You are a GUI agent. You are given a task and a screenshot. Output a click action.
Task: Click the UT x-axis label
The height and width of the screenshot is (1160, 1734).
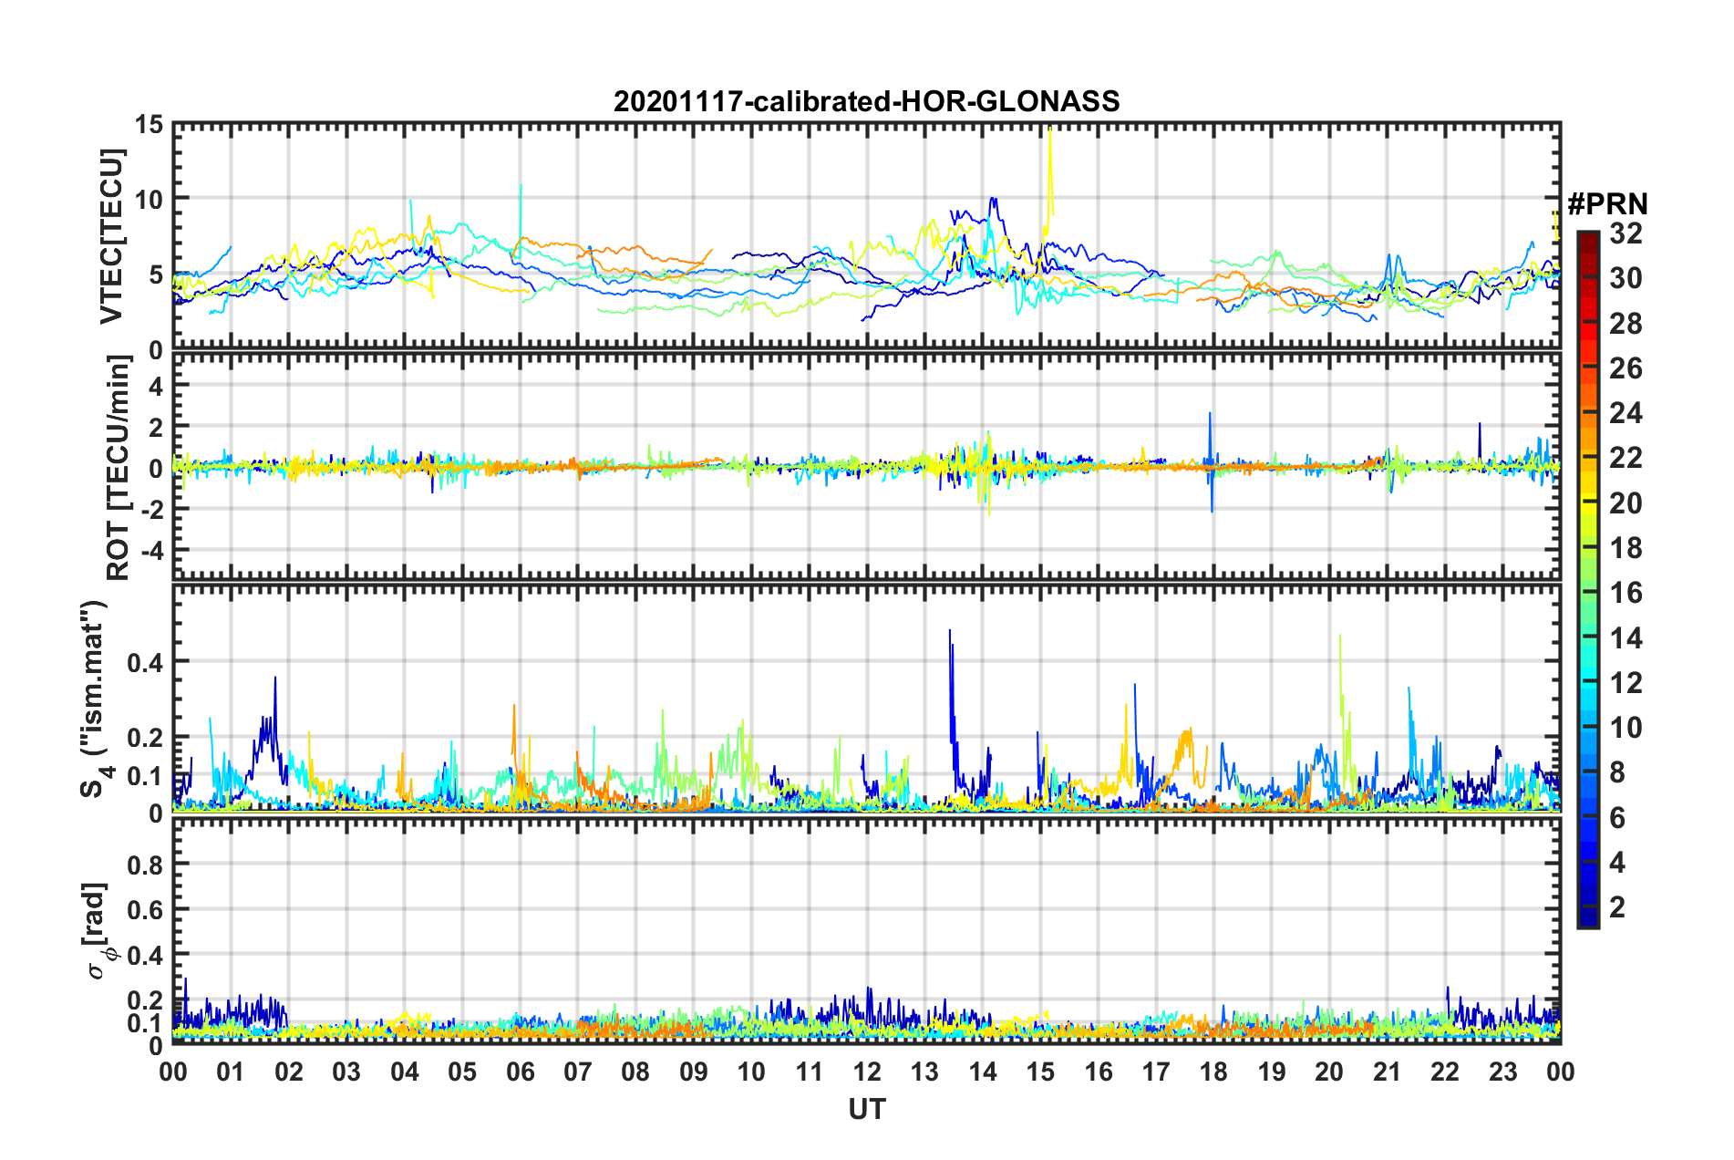pos(866,1109)
